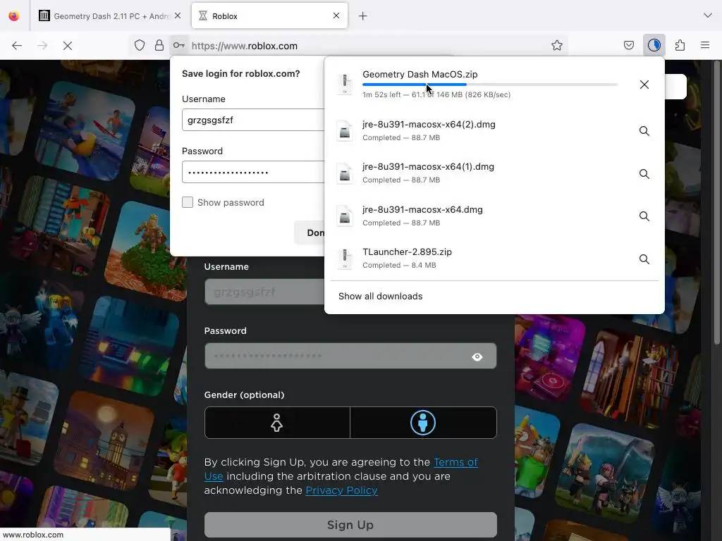This screenshot has height=541, width=722.
Task: Click the Roblox signup Username field
Action: tap(265, 292)
